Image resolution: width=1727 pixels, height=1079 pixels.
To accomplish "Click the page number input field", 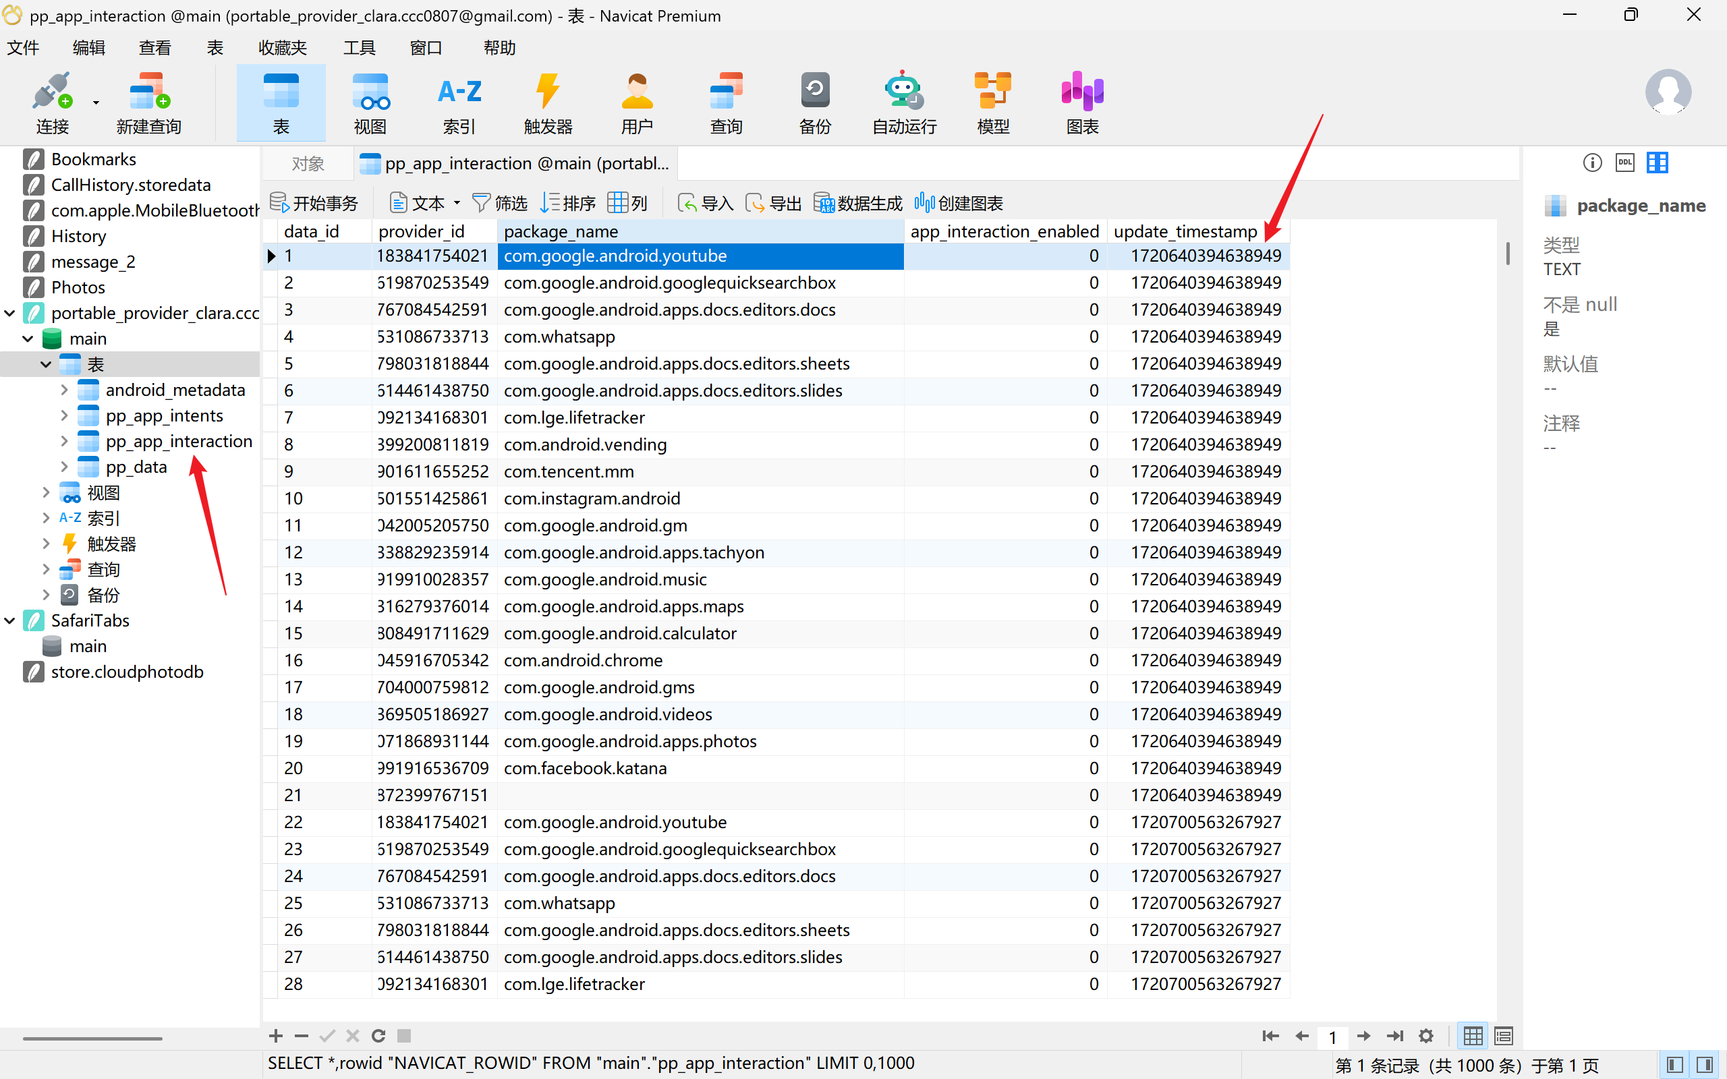I will pyautogui.click(x=1332, y=1037).
